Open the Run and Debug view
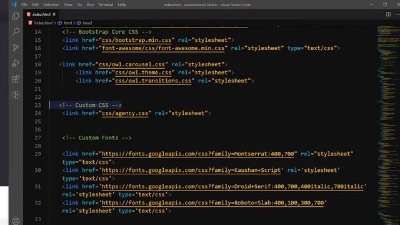This screenshot has height=225, width=400. 16,63
